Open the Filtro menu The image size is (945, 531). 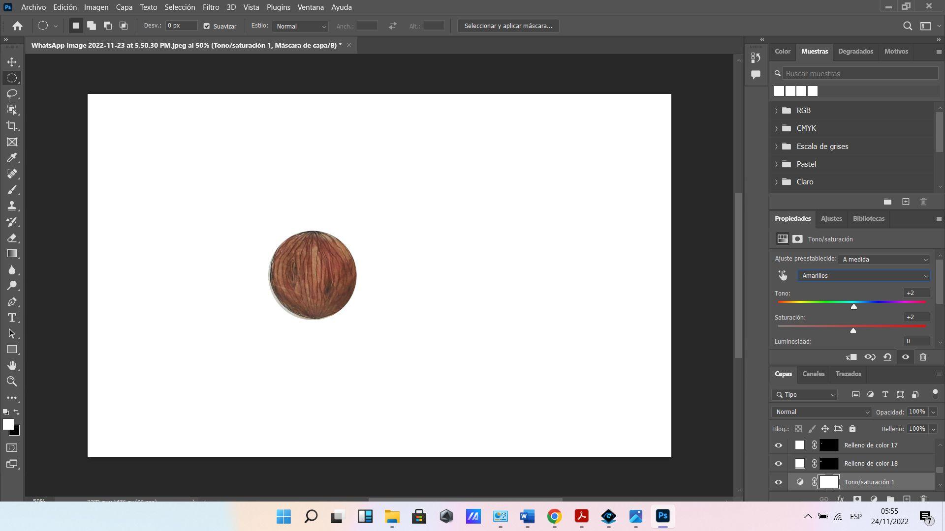point(211,7)
